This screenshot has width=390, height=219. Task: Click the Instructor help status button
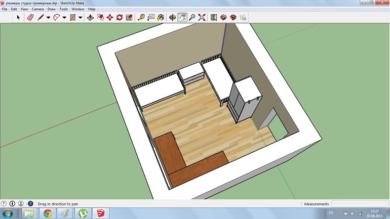coord(30,204)
